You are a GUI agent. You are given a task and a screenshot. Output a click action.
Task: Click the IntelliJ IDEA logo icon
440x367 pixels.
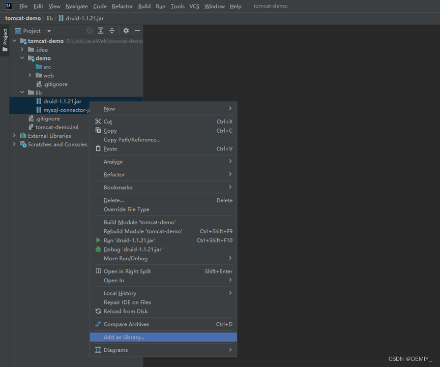coord(9,6)
